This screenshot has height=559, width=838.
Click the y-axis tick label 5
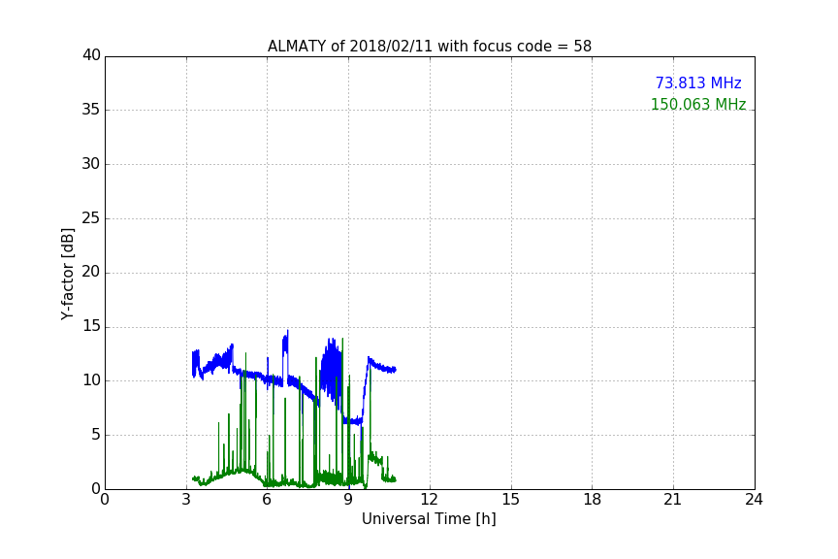[96, 435]
